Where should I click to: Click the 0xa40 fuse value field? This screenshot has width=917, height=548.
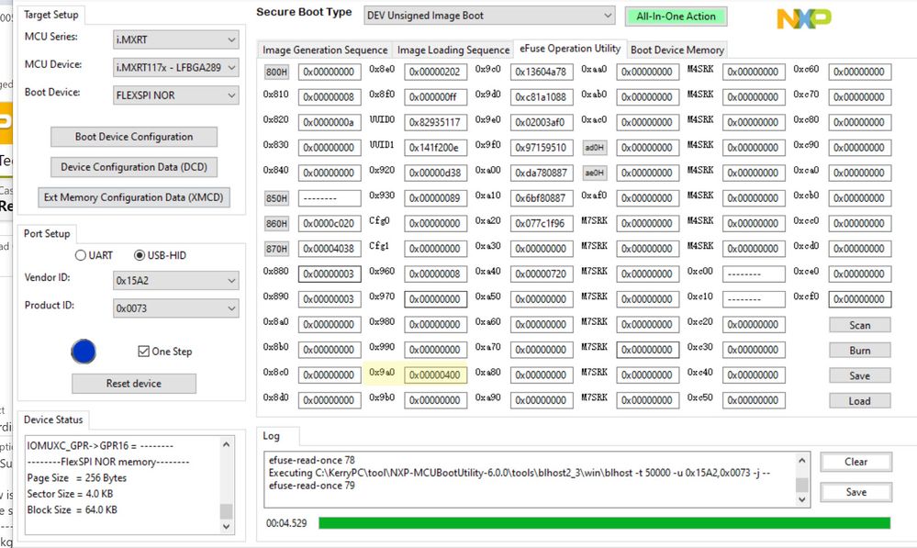point(542,274)
